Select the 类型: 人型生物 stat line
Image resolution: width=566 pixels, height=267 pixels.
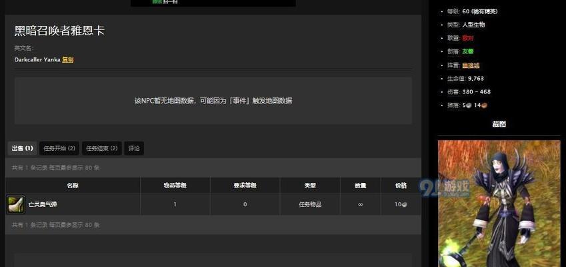tap(466, 25)
